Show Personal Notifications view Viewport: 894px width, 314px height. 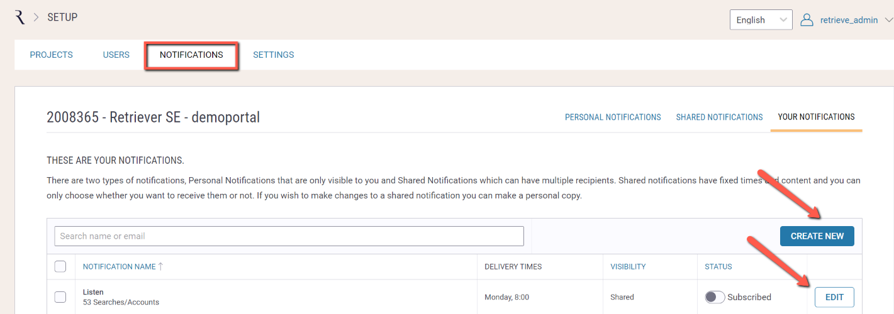click(613, 117)
